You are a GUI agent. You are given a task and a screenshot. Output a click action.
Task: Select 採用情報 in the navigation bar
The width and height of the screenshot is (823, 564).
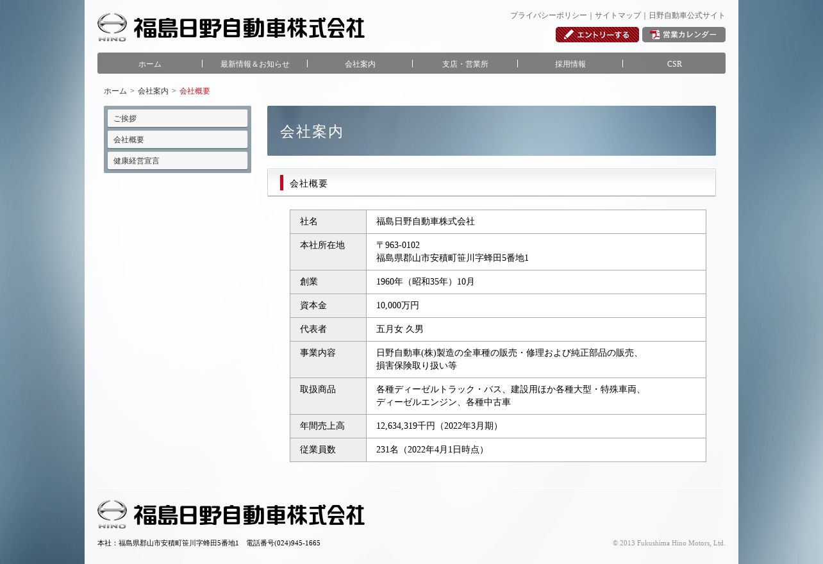coord(570,63)
